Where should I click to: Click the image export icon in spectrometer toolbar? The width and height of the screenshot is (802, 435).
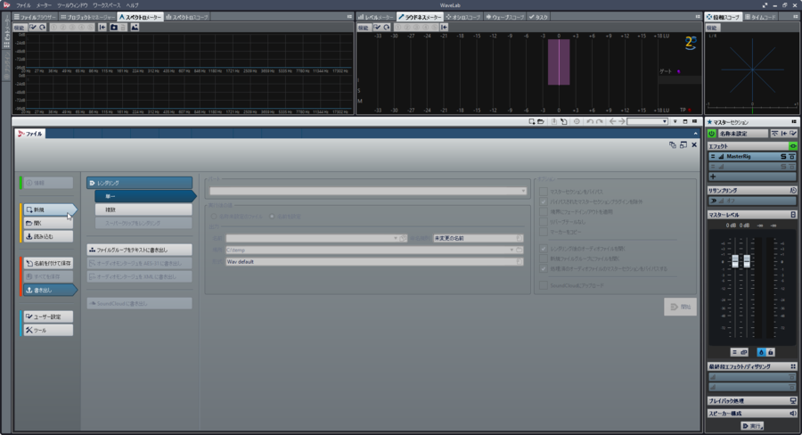(x=135, y=27)
